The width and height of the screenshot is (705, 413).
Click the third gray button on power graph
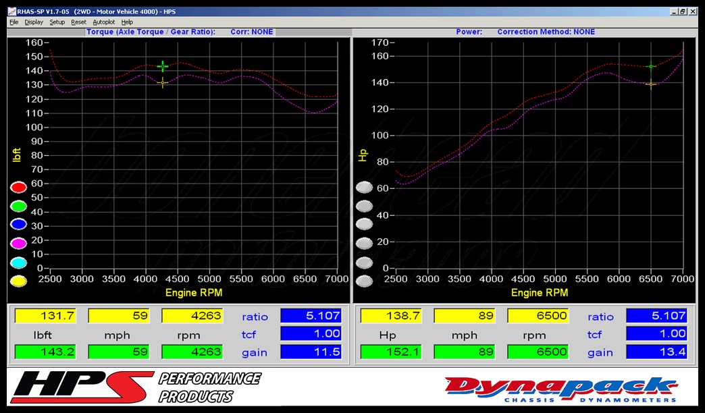[x=364, y=224]
